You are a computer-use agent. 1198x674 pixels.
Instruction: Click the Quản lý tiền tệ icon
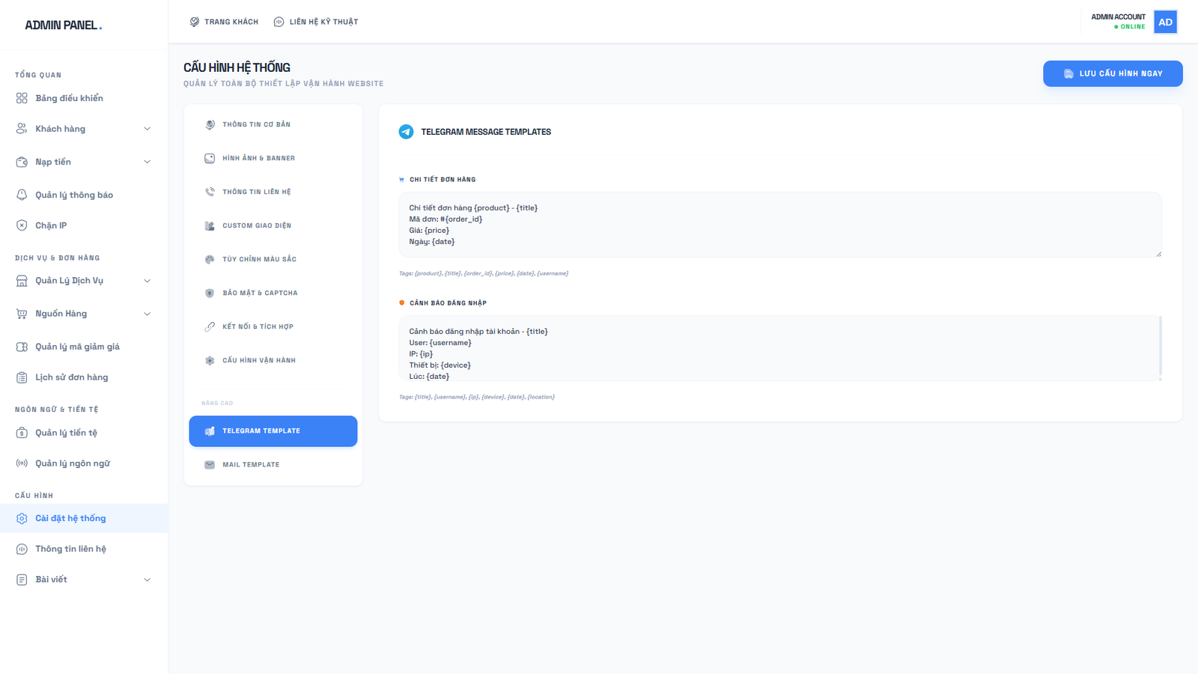[x=22, y=433]
